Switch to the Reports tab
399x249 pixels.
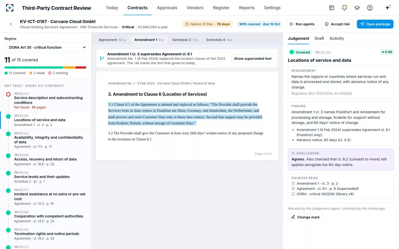click(x=247, y=8)
